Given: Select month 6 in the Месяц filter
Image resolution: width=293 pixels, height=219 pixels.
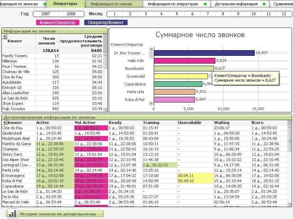Looking at the screenshot, I should tap(192, 14).
